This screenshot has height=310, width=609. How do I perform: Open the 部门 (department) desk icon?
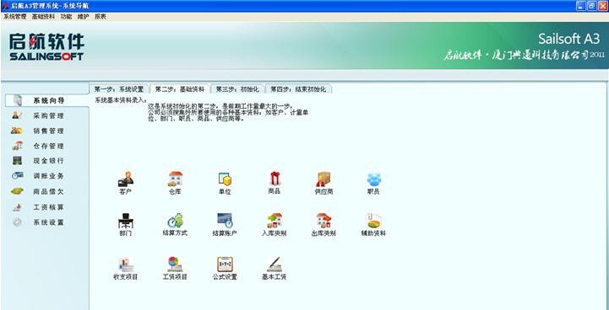[126, 225]
